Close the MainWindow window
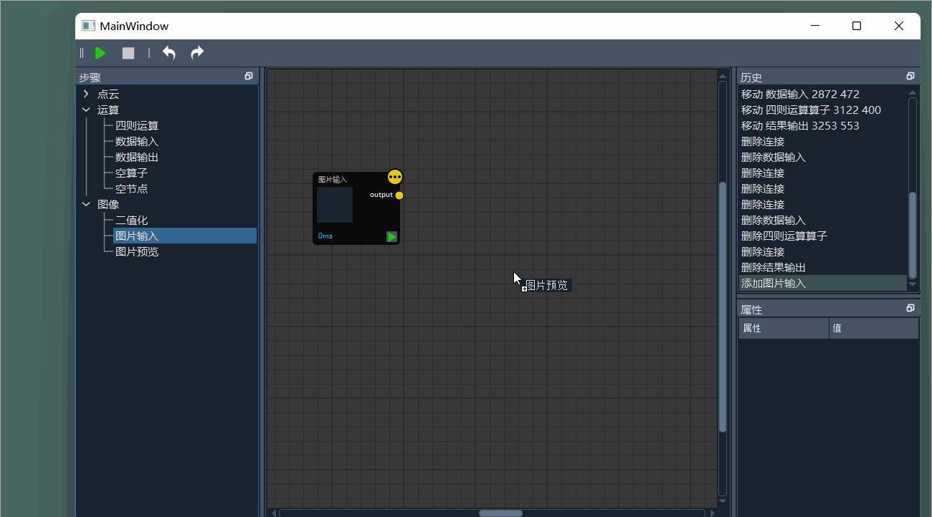 pyautogui.click(x=899, y=26)
